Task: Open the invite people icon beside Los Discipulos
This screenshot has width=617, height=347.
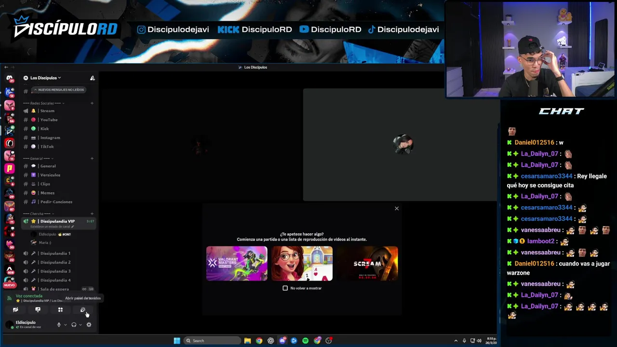Action: (92, 78)
